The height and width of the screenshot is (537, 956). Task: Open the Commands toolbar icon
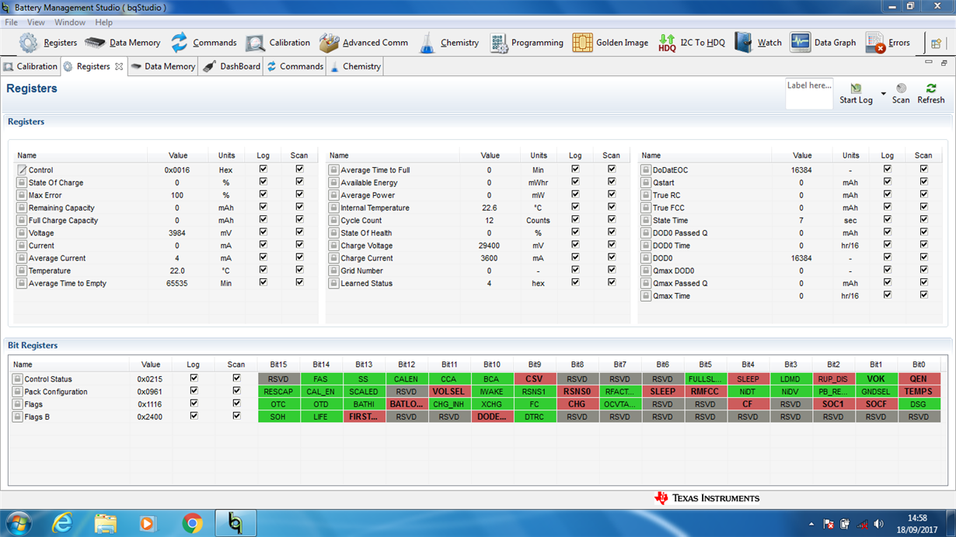point(180,43)
